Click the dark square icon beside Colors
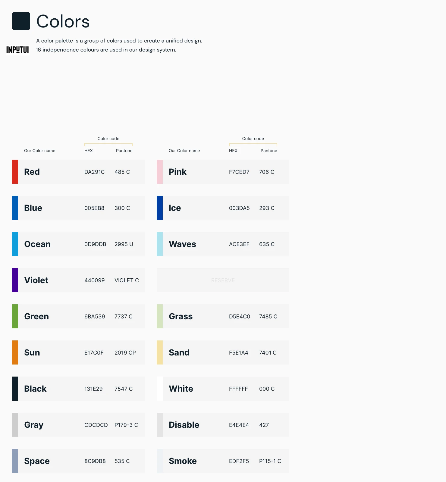 coord(21,21)
